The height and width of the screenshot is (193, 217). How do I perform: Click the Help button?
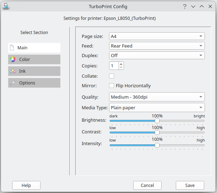[x=26, y=186]
